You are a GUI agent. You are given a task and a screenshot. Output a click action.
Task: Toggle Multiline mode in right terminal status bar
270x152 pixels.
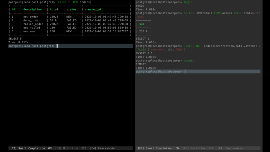pos(198,148)
